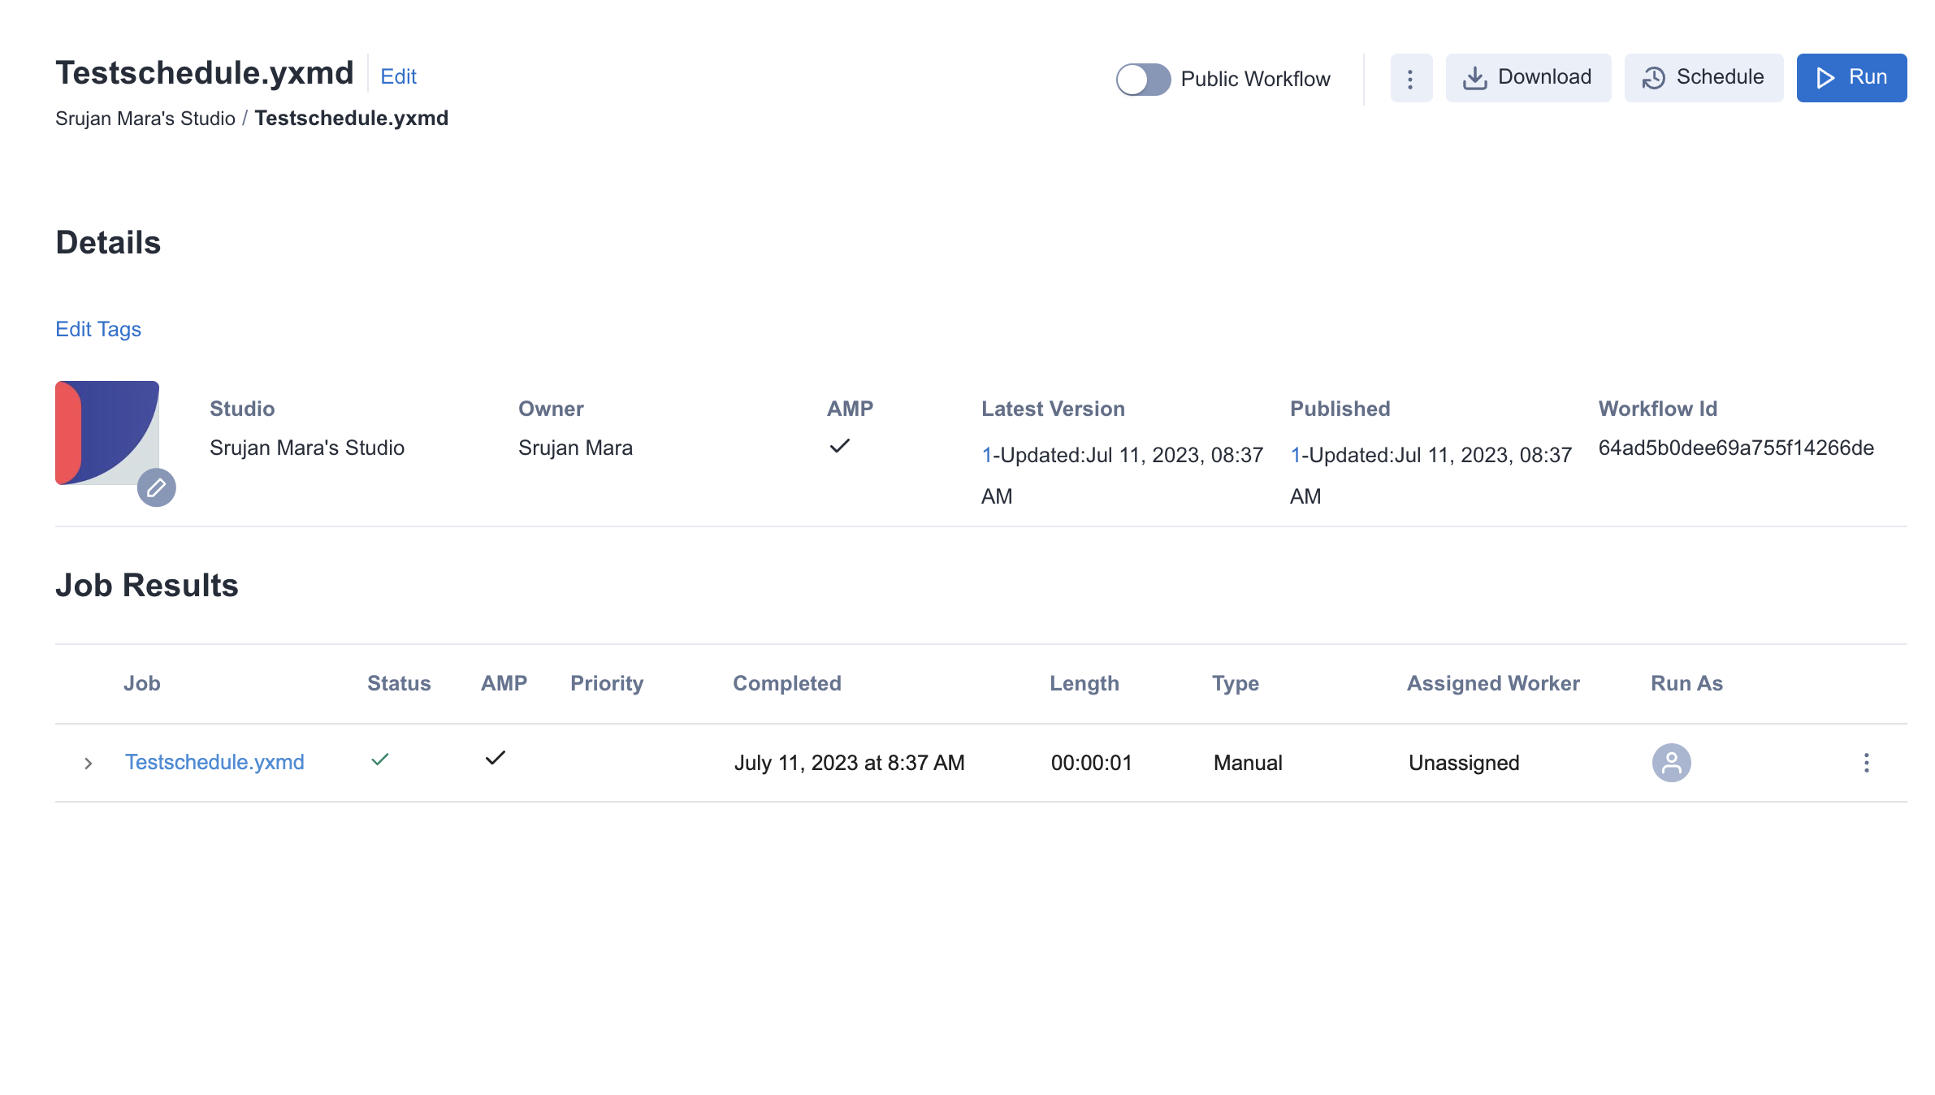Select the Run play icon
This screenshot has width=1935, height=1095.
tap(1826, 77)
